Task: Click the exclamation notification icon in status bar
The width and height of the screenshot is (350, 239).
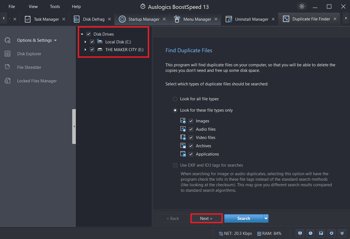Action: coord(300,233)
